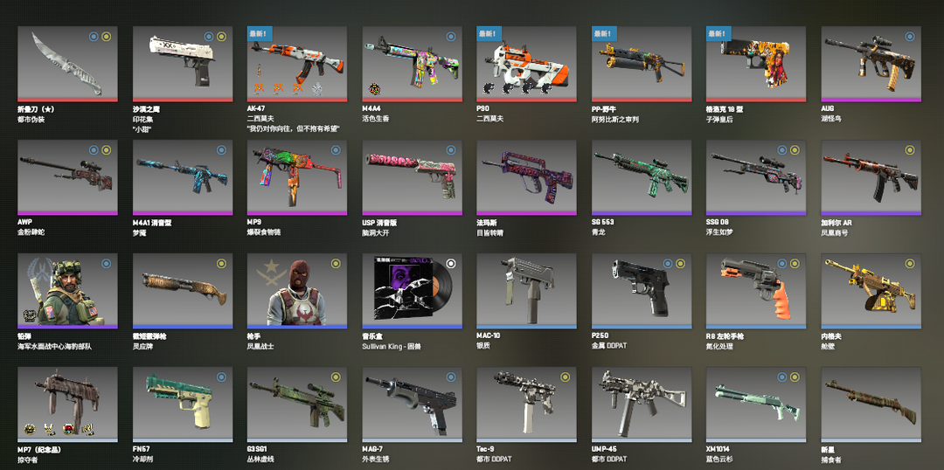Open the AWP 金粉肆蛇 item
Screen dimensions: 944x470
(x=67, y=177)
